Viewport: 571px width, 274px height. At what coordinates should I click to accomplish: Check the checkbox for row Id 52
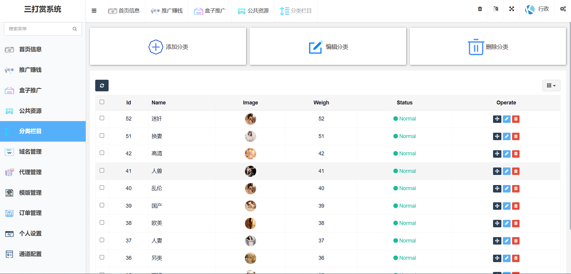(102, 118)
